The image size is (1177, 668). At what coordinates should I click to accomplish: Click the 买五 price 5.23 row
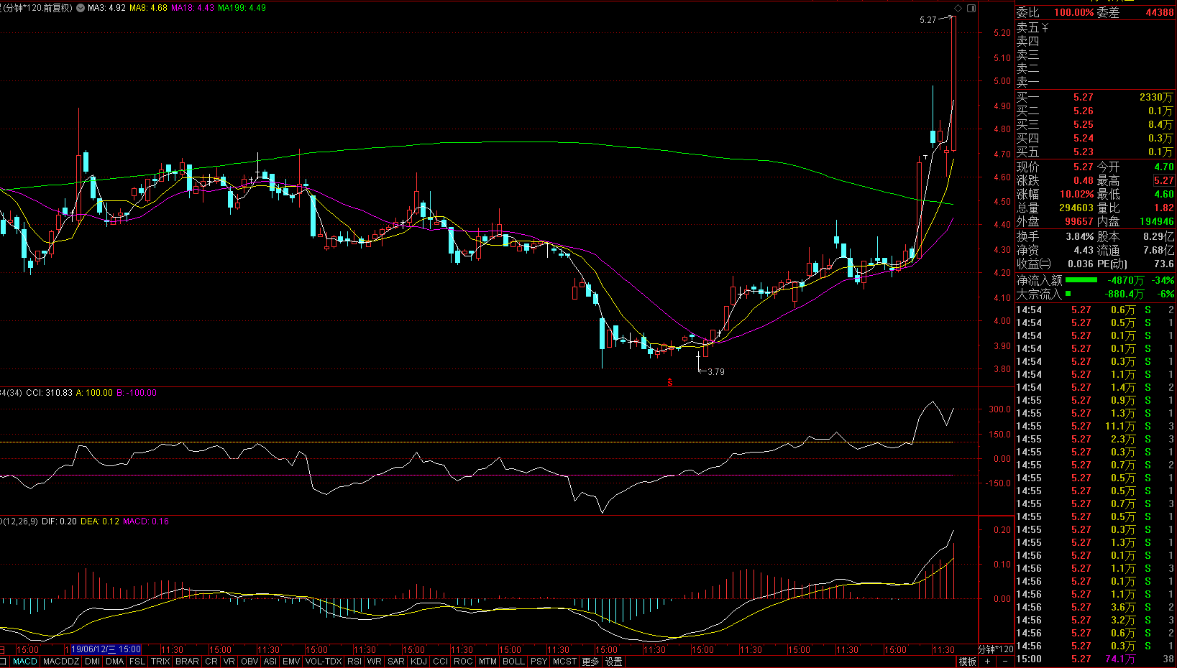(x=1096, y=152)
